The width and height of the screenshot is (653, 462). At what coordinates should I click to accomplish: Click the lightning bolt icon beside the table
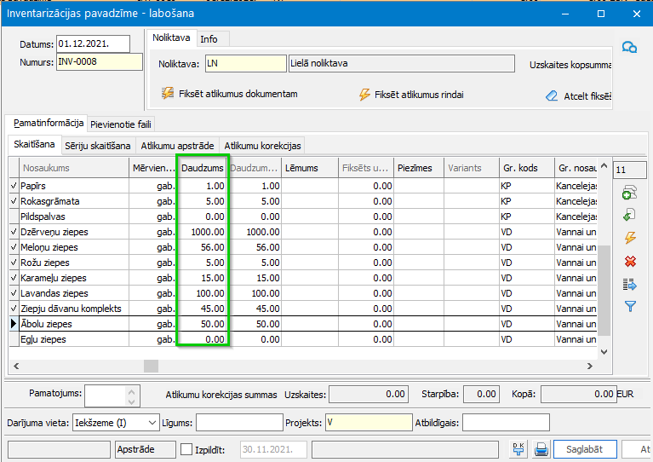click(630, 238)
